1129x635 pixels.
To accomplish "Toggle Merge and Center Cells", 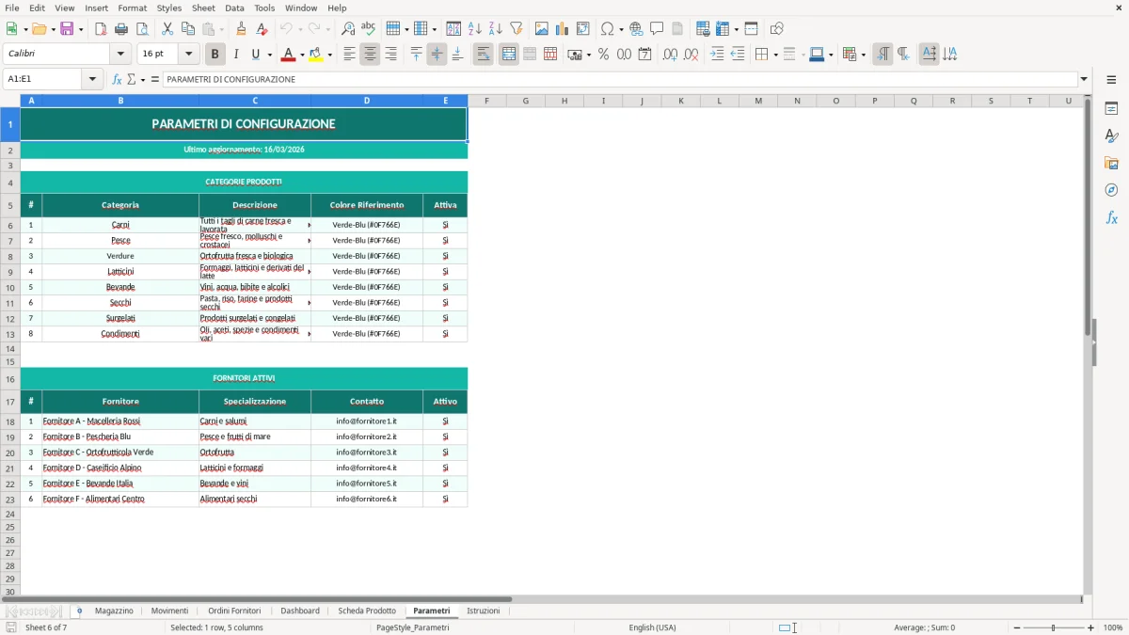I will (508, 55).
